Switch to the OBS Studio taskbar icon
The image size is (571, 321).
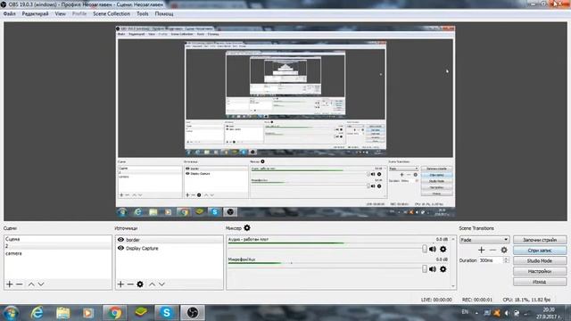[x=193, y=313]
